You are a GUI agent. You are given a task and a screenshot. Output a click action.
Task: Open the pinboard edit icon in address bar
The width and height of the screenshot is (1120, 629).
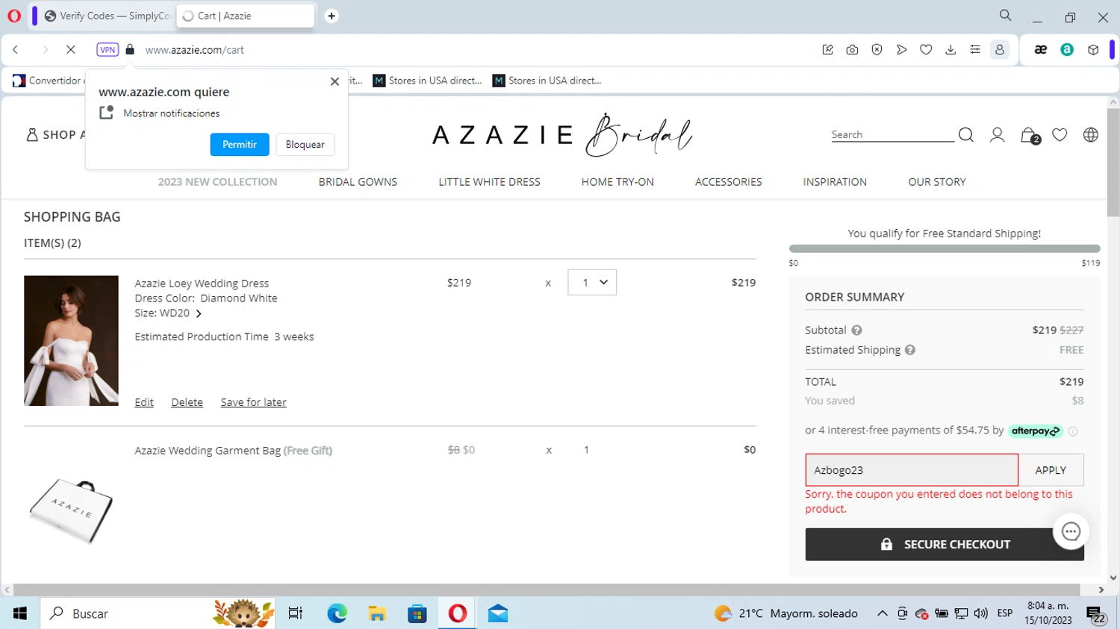point(827,50)
